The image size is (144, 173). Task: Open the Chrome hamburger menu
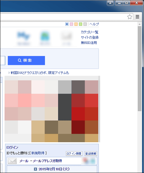tap(138, 17)
